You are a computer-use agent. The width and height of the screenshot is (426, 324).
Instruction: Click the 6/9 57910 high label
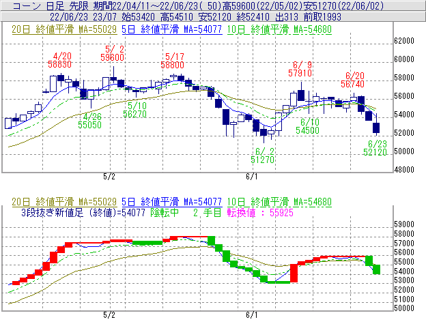pyautogui.click(x=300, y=69)
